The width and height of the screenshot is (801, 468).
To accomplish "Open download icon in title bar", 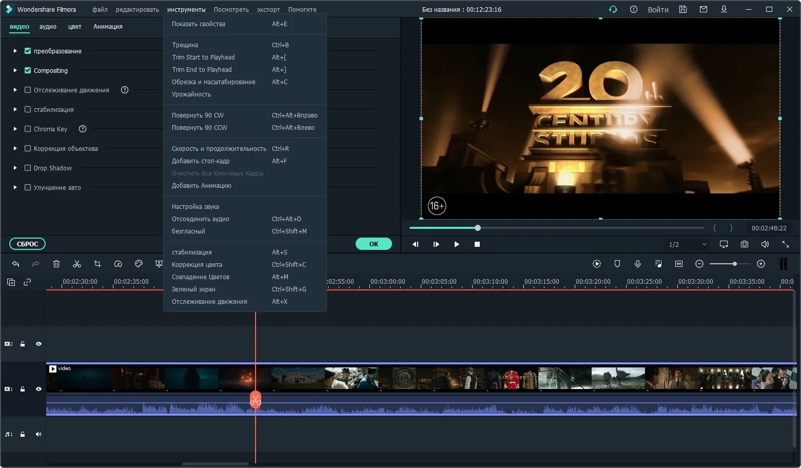I will click(724, 9).
